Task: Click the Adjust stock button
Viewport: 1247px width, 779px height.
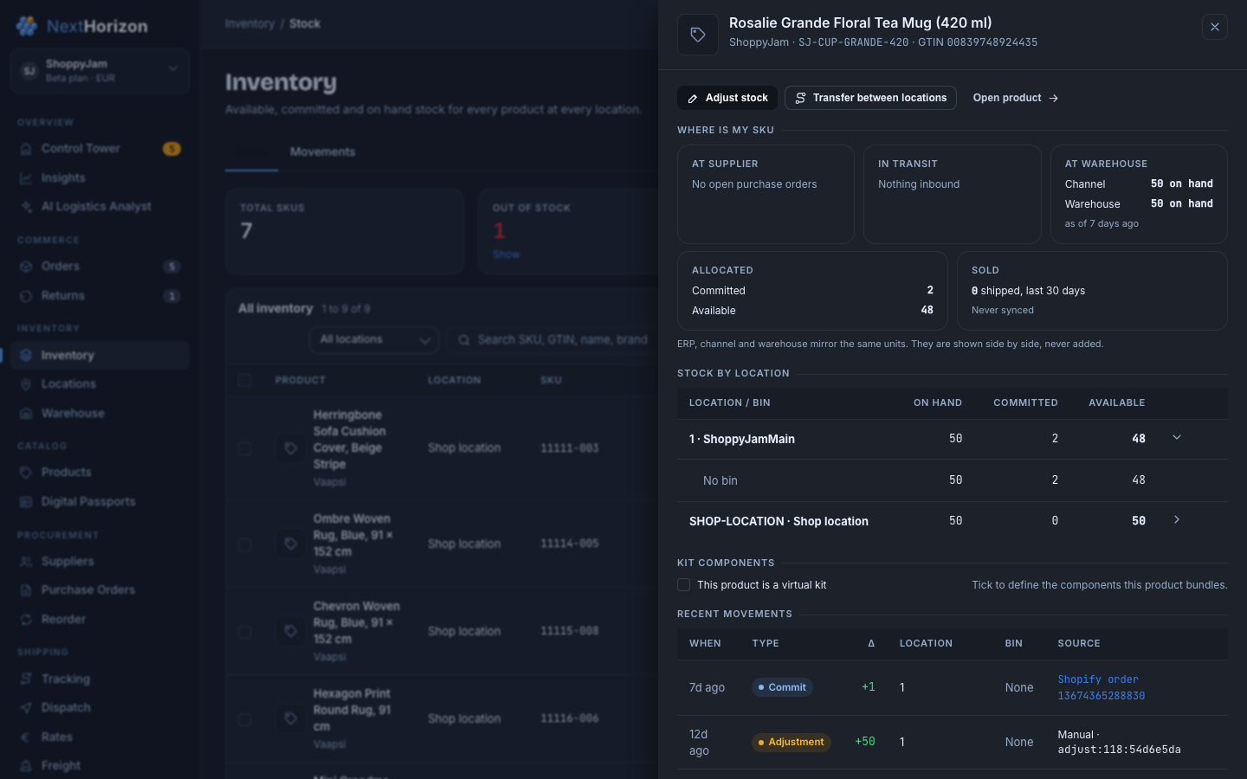Action: [727, 98]
